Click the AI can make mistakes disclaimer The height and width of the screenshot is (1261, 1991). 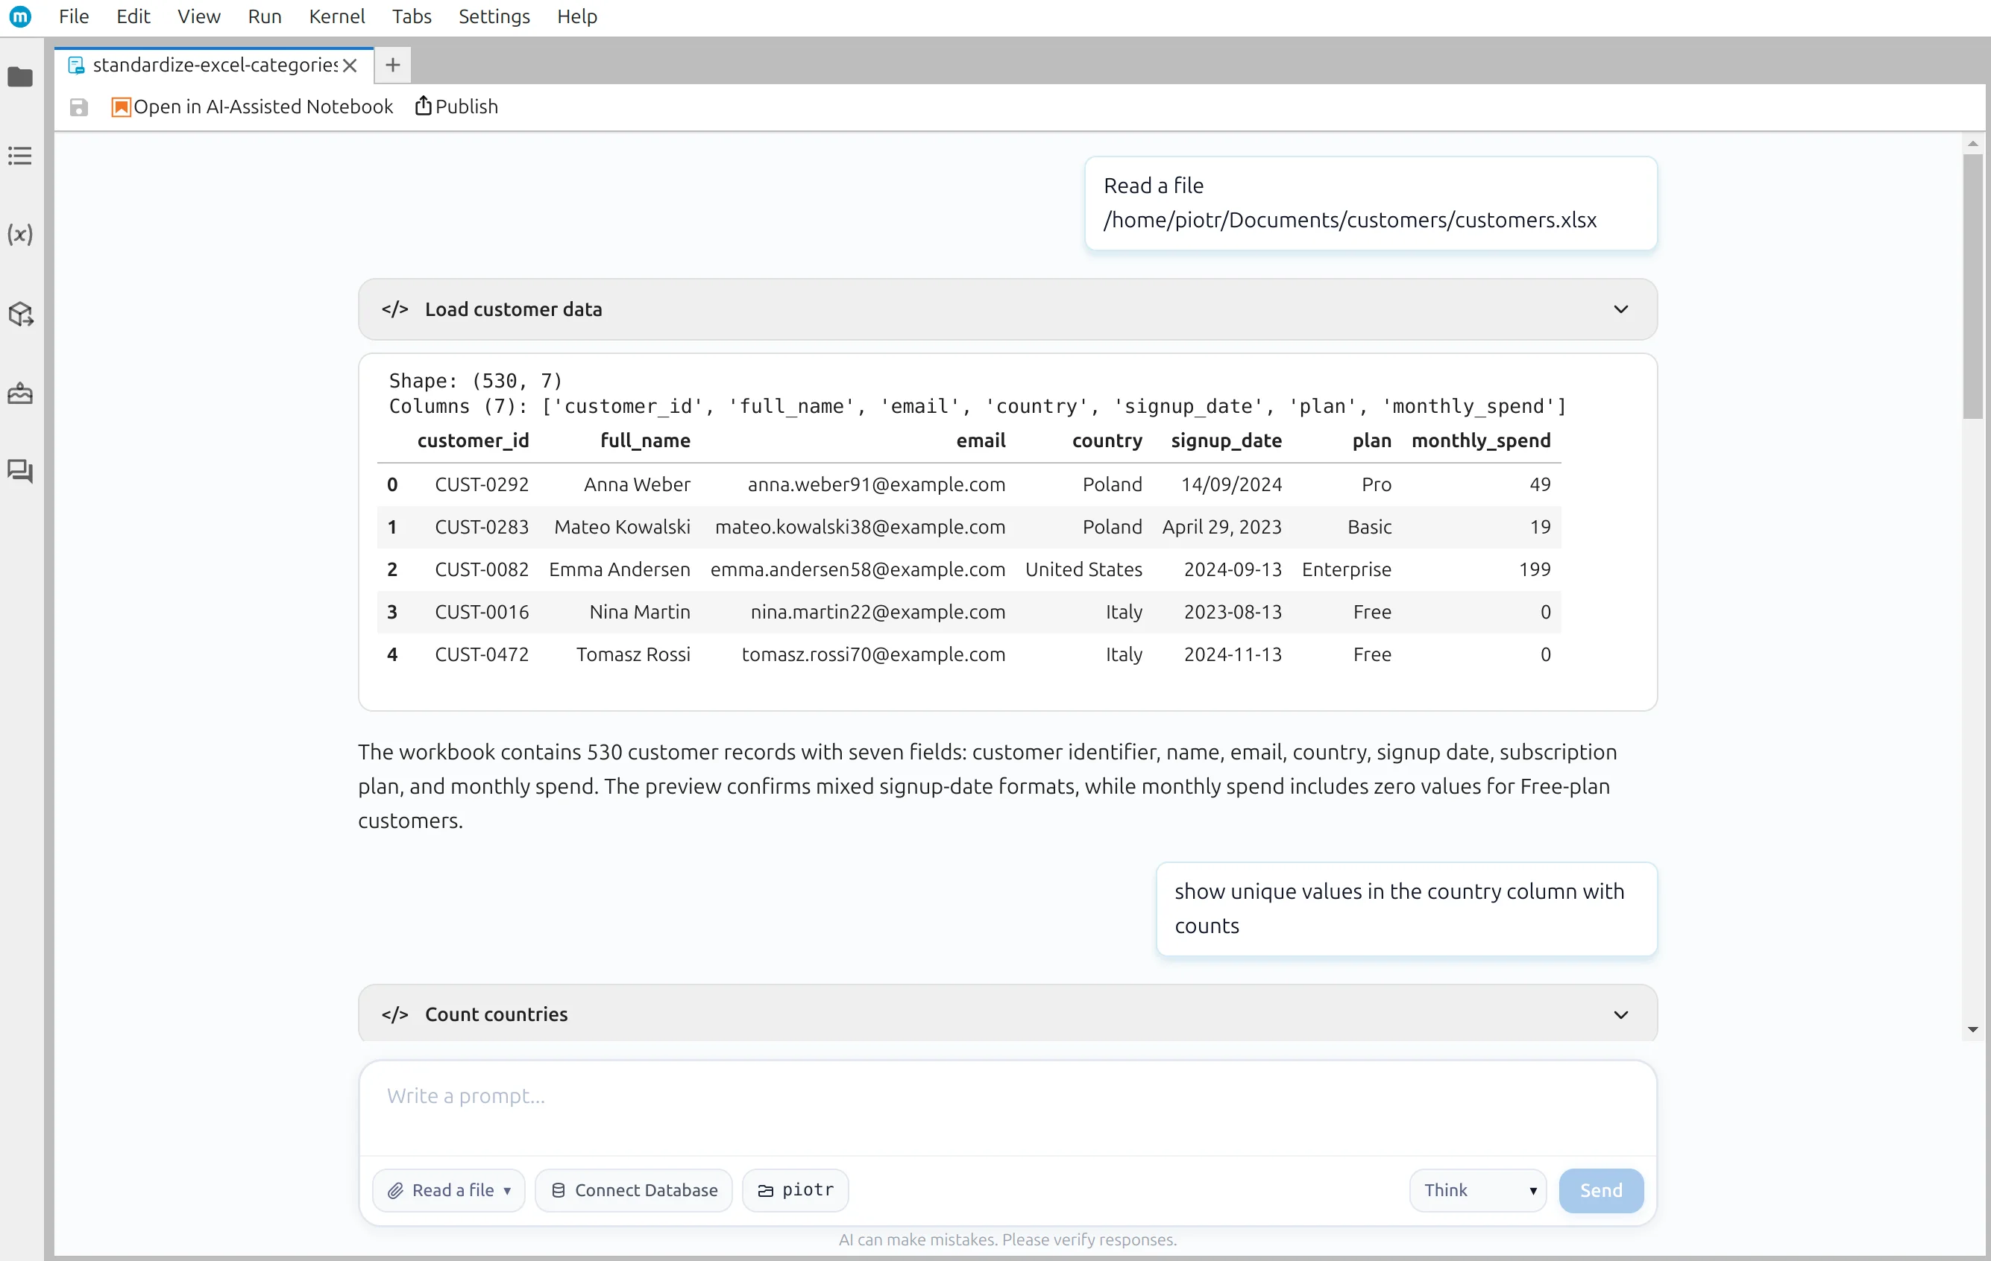[x=1007, y=1239]
